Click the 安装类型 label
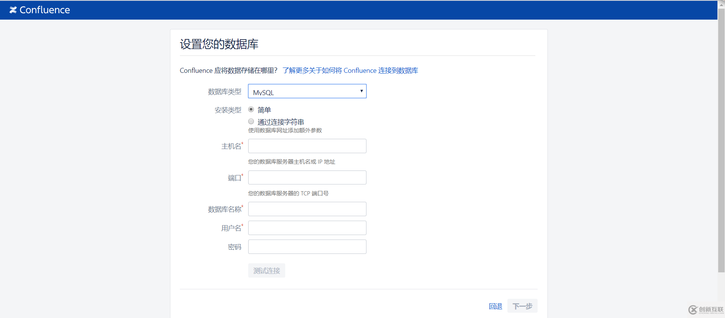 point(228,110)
